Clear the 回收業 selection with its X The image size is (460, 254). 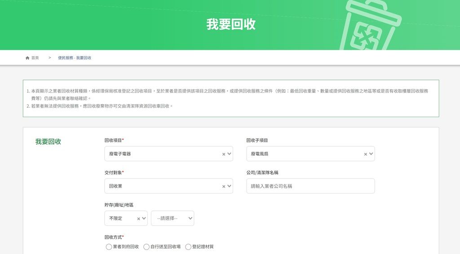click(224, 186)
